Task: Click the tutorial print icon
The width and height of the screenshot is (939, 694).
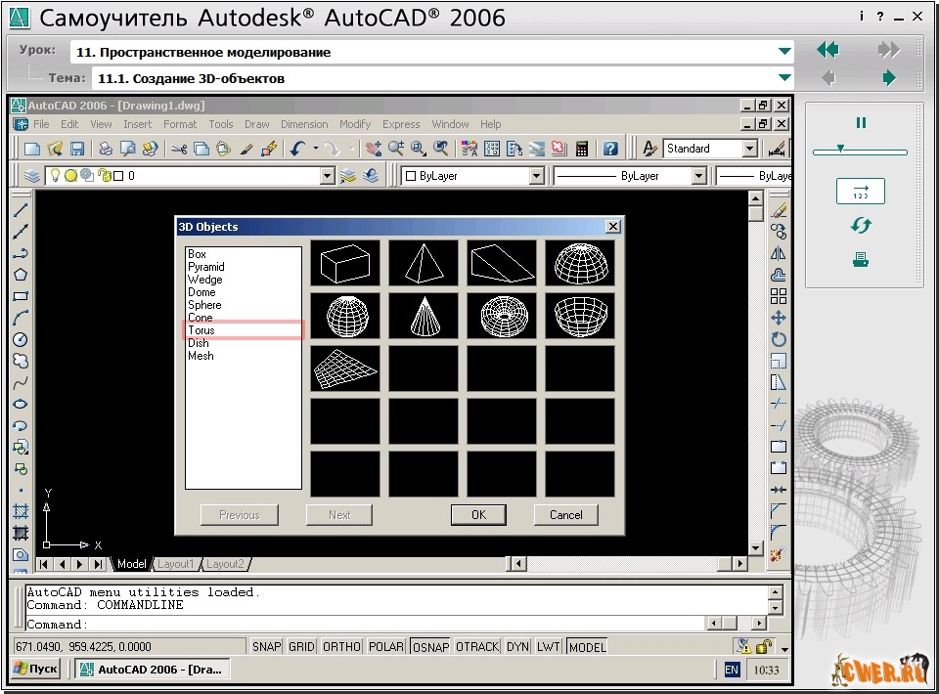Action: [x=861, y=259]
